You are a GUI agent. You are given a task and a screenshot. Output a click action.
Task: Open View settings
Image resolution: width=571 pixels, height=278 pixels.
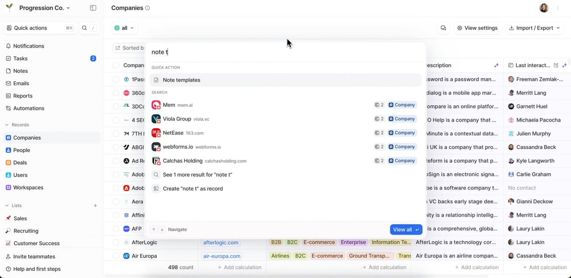[477, 28]
